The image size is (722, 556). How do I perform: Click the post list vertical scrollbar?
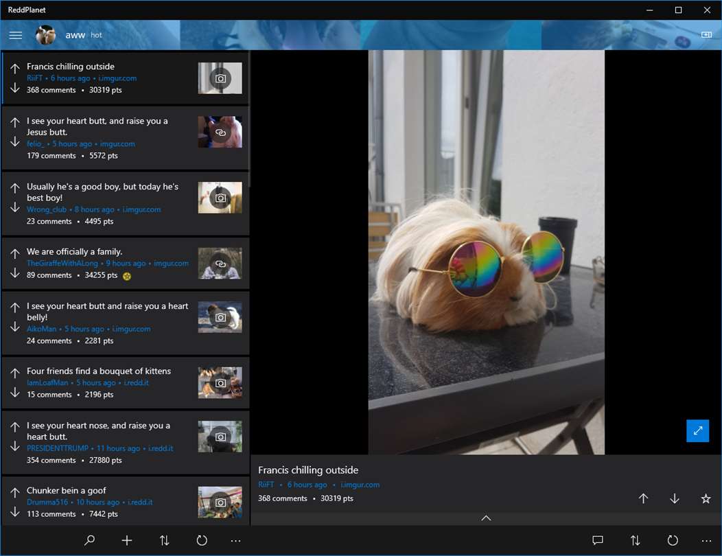click(250, 119)
